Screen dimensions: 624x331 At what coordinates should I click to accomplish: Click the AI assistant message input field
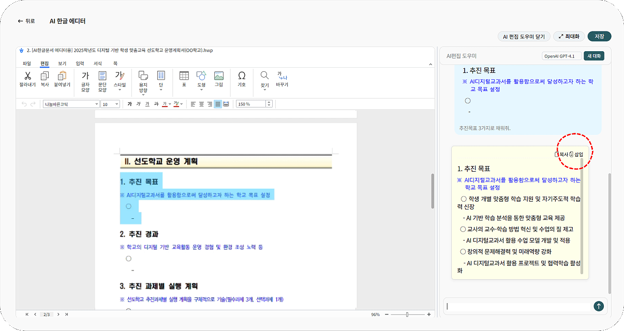[517, 306]
